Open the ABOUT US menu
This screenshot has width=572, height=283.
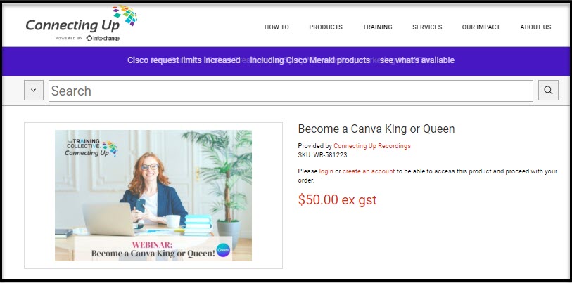click(535, 27)
